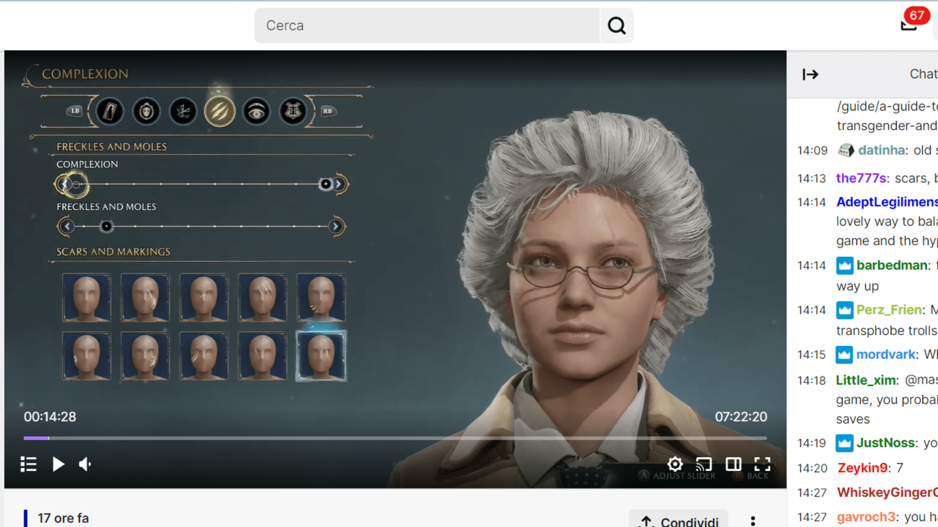Image resolution: width=938 pixels, height=527 pixels.
Task: Collapse the chat panel arrow icon
Action: coord(810,74)
